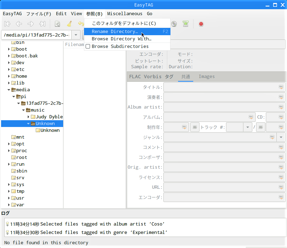Expand the home folder
Image resolution: width=287 pixels, height=248 pixels.
coord(9,76)
